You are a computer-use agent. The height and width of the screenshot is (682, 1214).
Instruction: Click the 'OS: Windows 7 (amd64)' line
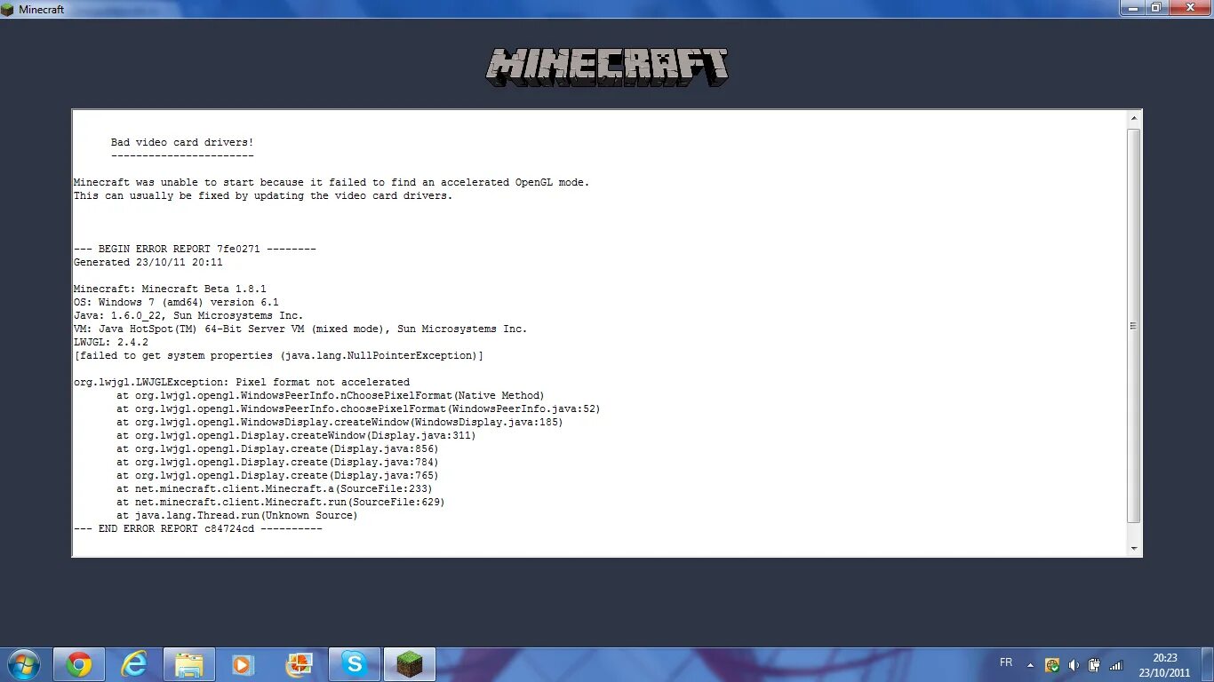[176, 302]
